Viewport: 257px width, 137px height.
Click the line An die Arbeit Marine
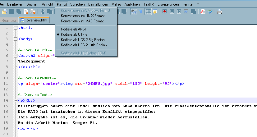click(x=57, y=123)
